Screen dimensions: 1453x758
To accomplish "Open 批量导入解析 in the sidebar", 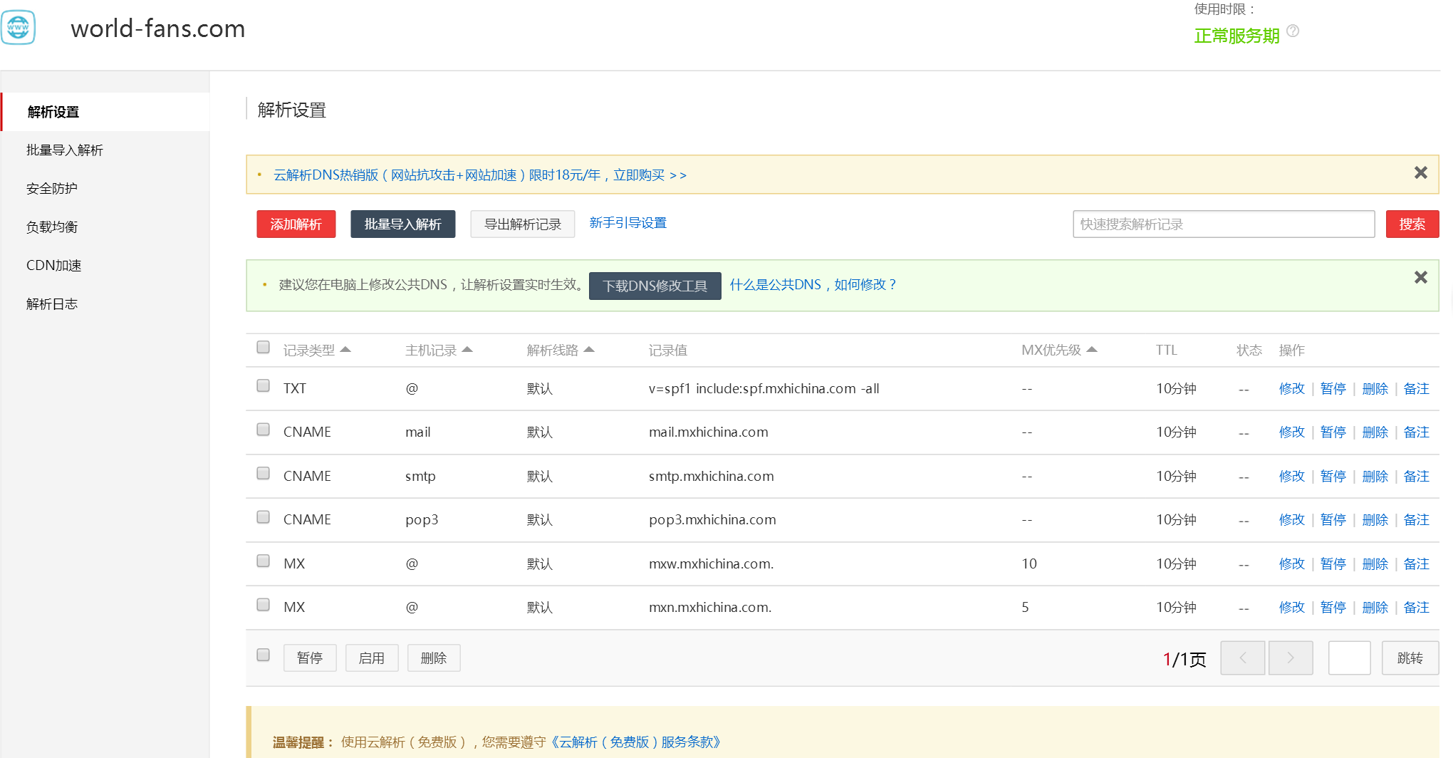I will pos(65,150).
